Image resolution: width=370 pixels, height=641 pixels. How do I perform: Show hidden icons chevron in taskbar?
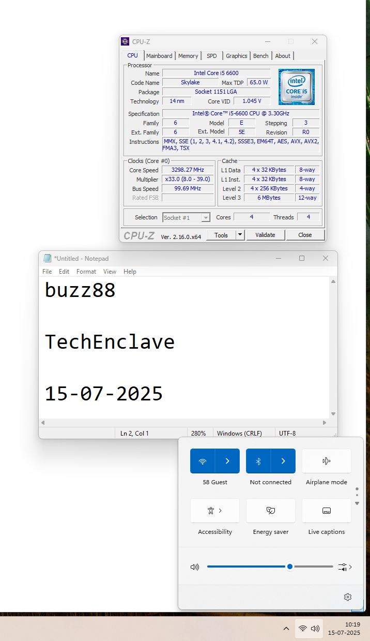point(286,629)
